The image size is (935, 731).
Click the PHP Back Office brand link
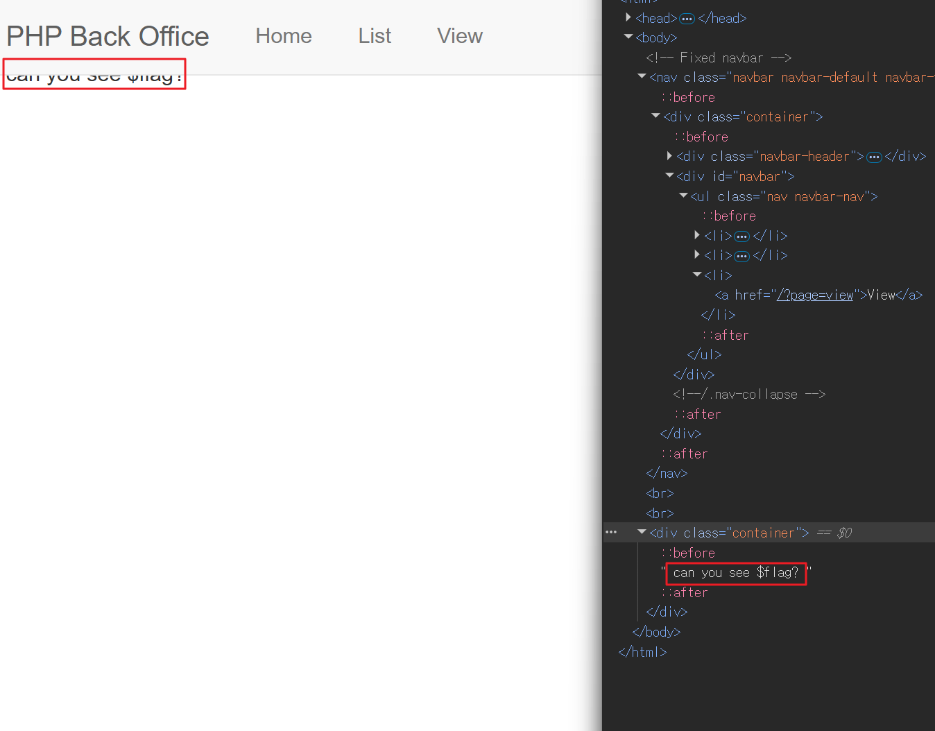click(108, 36)
